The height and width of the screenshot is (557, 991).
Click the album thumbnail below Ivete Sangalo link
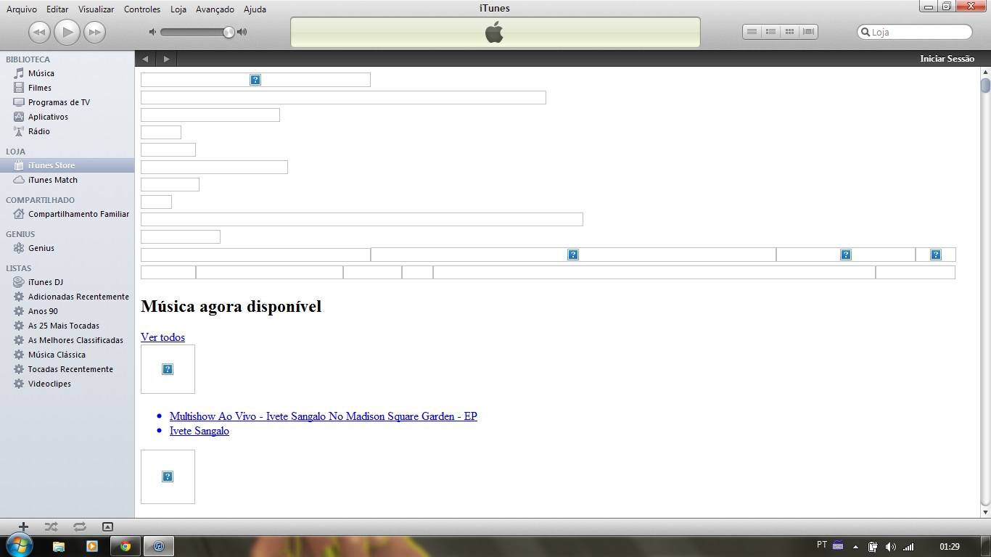(x=168, y=476)
